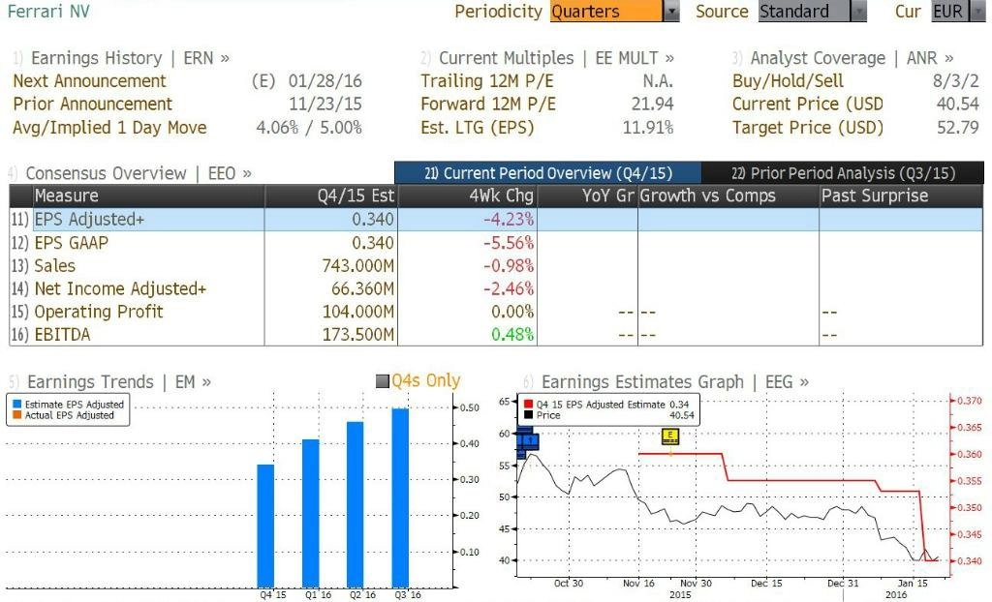Open the Cur EUR currency dropdown

958,12
